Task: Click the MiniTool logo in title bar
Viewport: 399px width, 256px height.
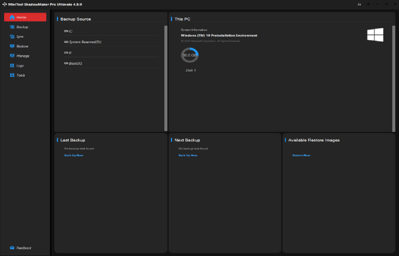Action: 4,4
